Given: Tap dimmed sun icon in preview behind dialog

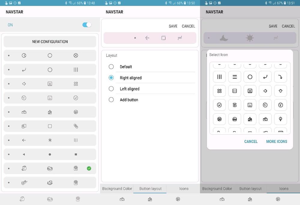Looking at the screenshot, I should [250, 38].
